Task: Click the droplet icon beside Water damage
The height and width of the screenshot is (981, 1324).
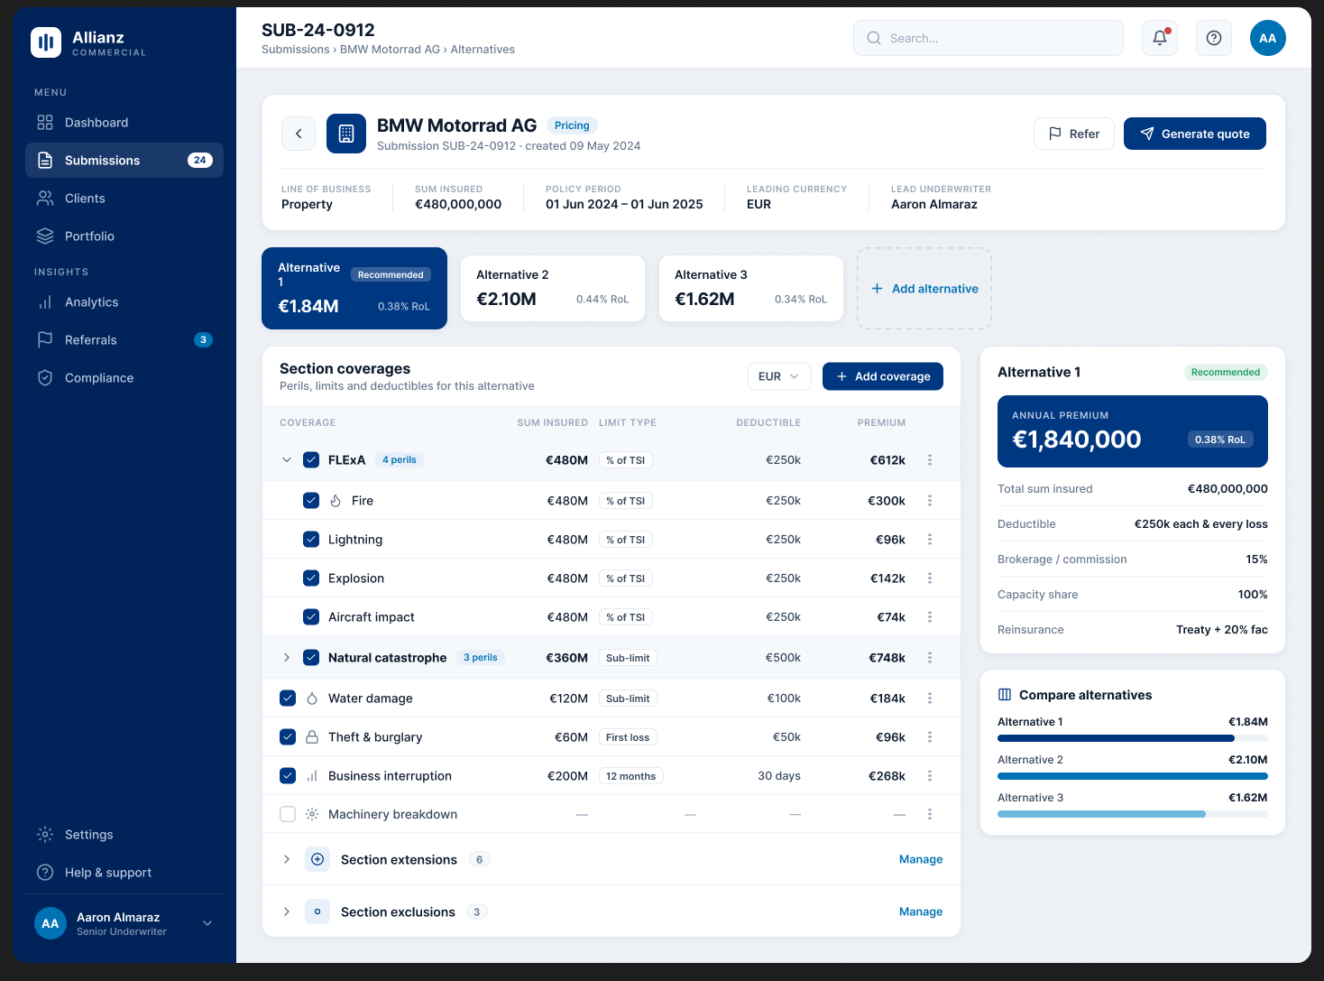Action: point(312,699)
